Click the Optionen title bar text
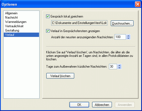Viewport: 142px width, 111px height. [9, 4]
